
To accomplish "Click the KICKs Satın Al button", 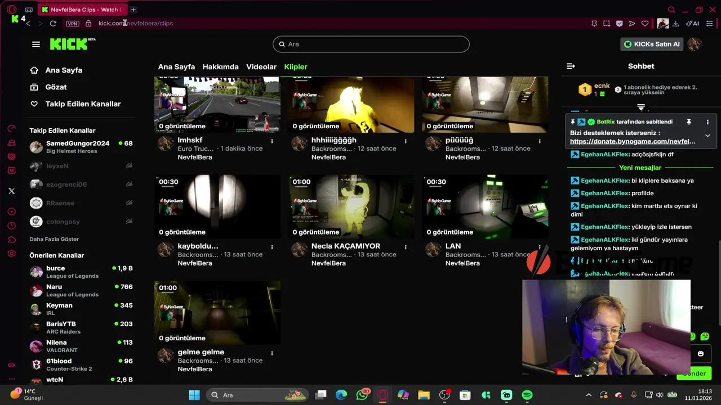I will click(x=652, y=44).
